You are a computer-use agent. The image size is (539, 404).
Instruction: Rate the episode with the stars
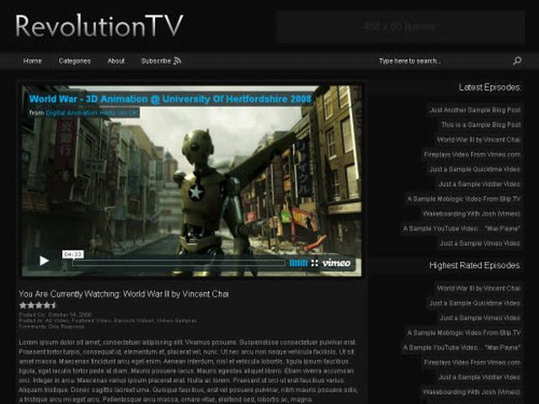(37, 305)
